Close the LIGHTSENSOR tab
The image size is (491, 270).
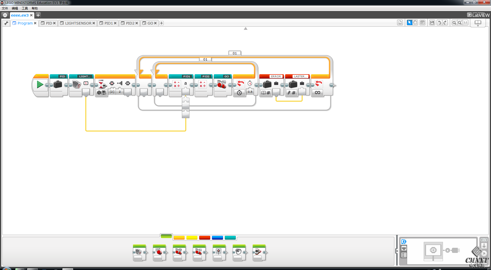[x=94, y=23]
